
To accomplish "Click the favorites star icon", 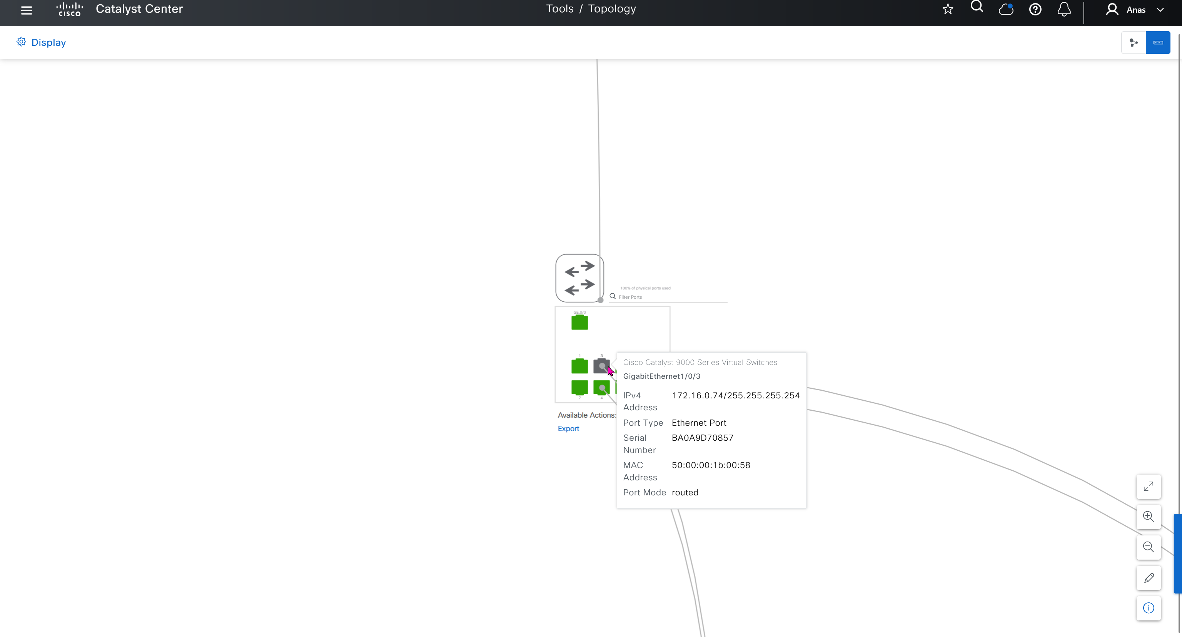I will click(x=948, y=9).
